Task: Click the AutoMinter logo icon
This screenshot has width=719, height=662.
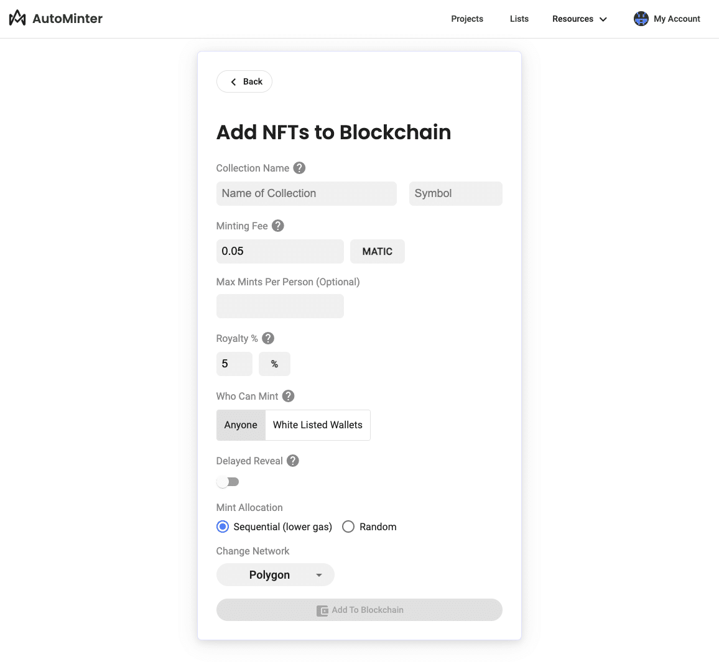Action: click(17, 18)
